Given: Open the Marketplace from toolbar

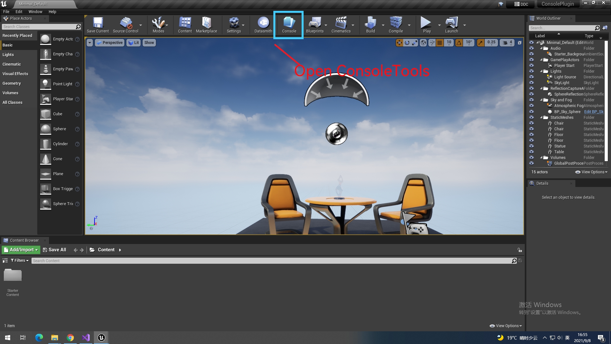Looking at the screenshot, I should [x=206, y=25].
